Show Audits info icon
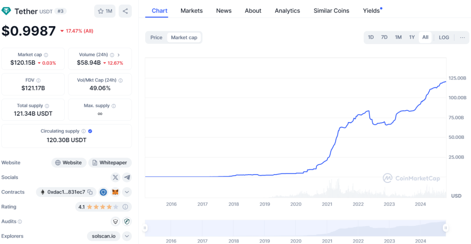The width and height of the screenshot is (471, 244). 20,222
